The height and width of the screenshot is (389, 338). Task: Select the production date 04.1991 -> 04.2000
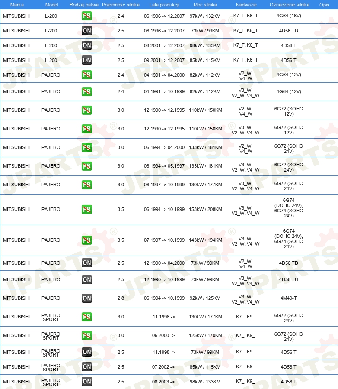[164, 75]
